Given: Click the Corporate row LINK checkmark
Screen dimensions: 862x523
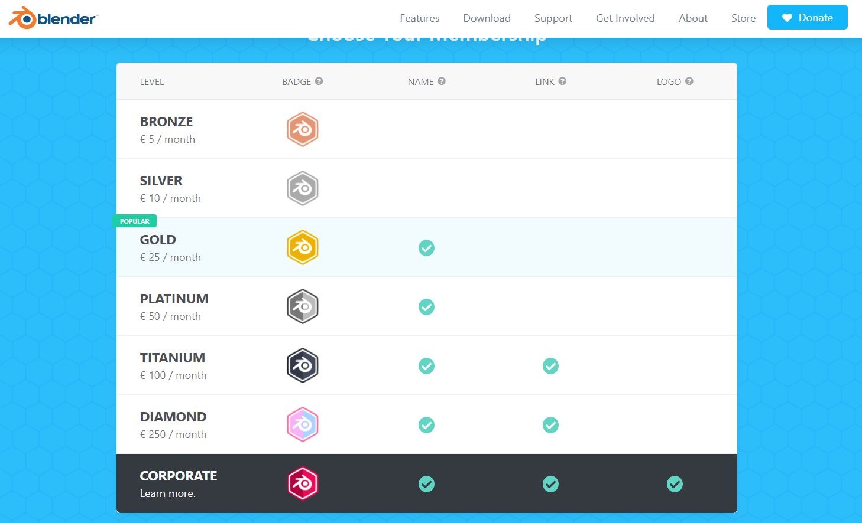Looking at the screenshot, I should (550, 484).
